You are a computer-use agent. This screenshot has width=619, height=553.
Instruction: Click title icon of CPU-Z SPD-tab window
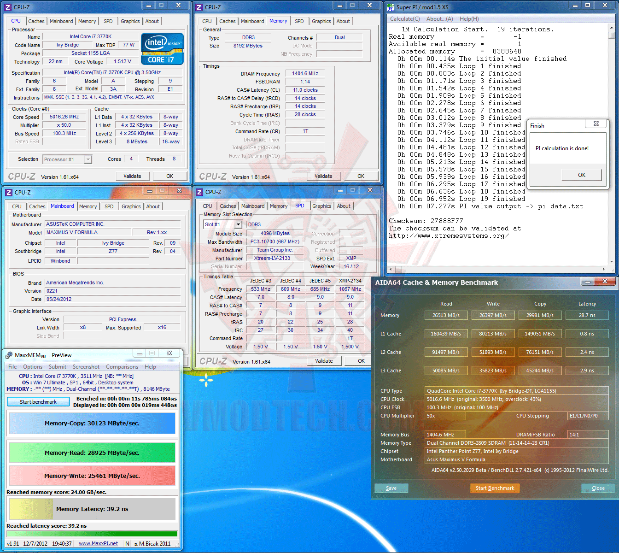(199, 192)
